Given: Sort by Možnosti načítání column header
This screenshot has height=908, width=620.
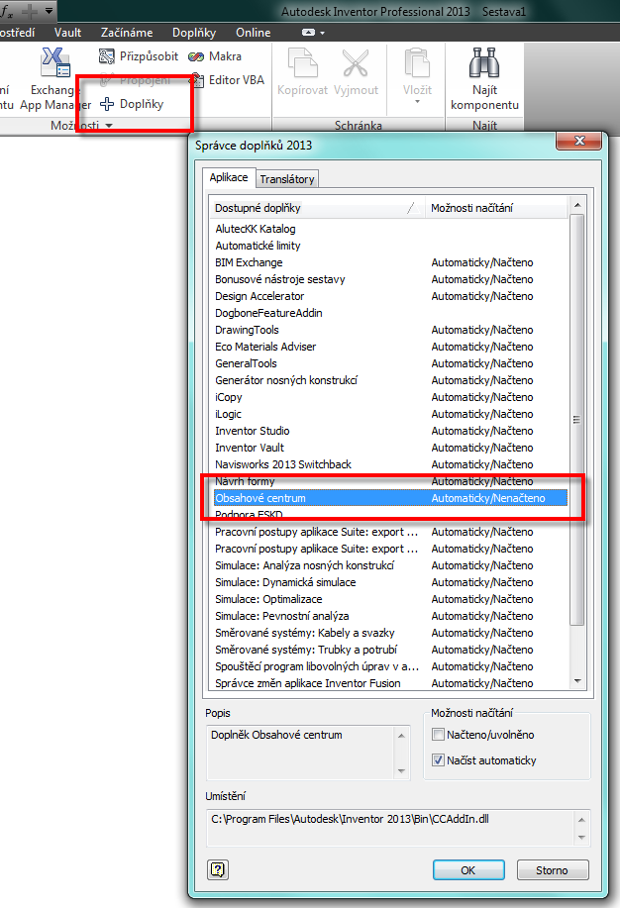Looking at the screenshot, I should 497,208.
